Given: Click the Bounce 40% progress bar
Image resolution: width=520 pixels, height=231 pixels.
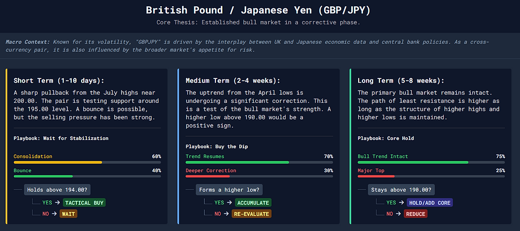Looking at the screenshot, I should coord(87,176).
